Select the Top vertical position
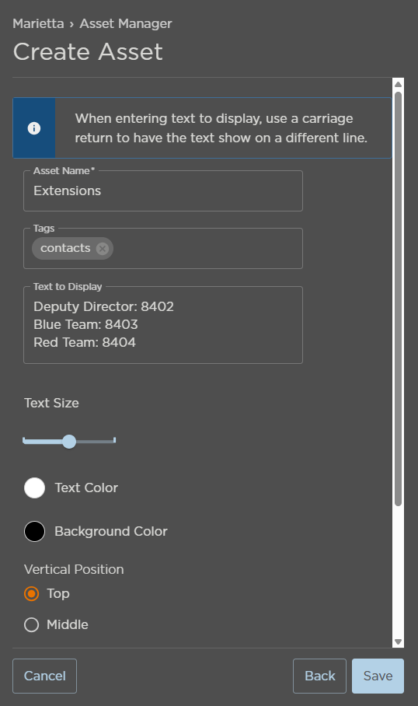This screenshot has height=706, width=418. 32,594
